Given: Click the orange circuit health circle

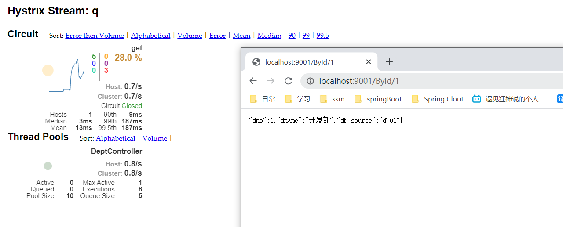Looking at the screenshot, I should pos(48,70).
